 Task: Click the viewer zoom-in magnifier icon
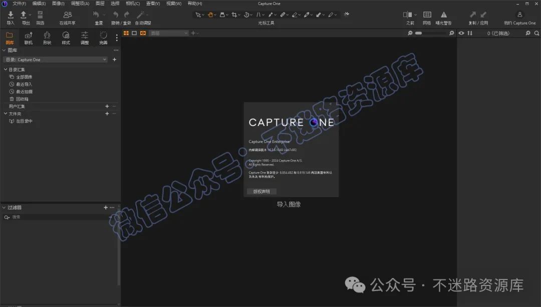pos(452,33)
